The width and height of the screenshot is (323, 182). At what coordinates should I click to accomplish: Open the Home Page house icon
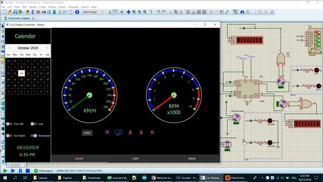pyautogui.click(x=27, y=12)
